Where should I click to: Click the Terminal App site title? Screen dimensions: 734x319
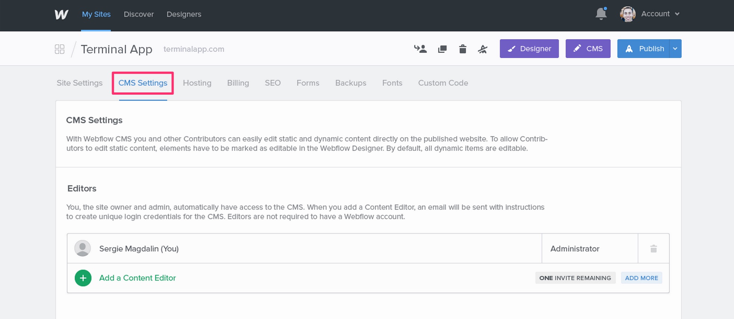tap(116, 49)
